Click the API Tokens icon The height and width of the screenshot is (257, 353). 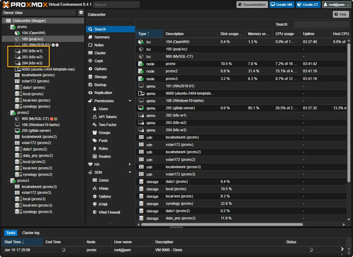[x=95, y=117]
